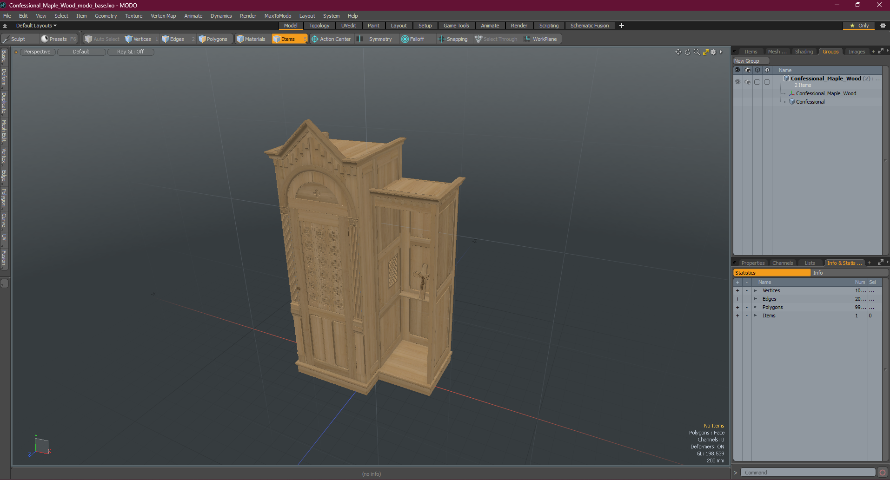The image size is (890, 480).
Task: Click plus for the Vertices row
Action: pyautogui.click(x=737, y=290)
